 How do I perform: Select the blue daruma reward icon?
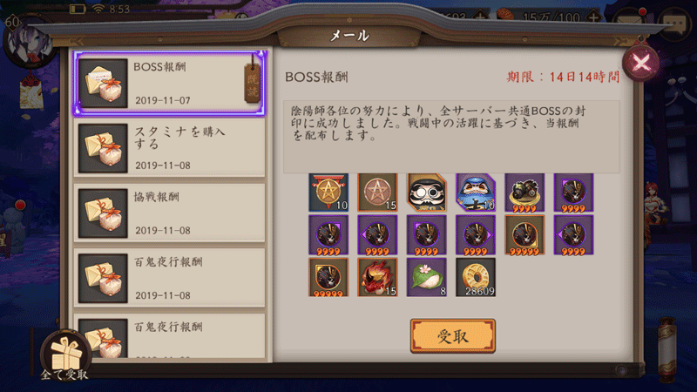click(x=476, y=193)
